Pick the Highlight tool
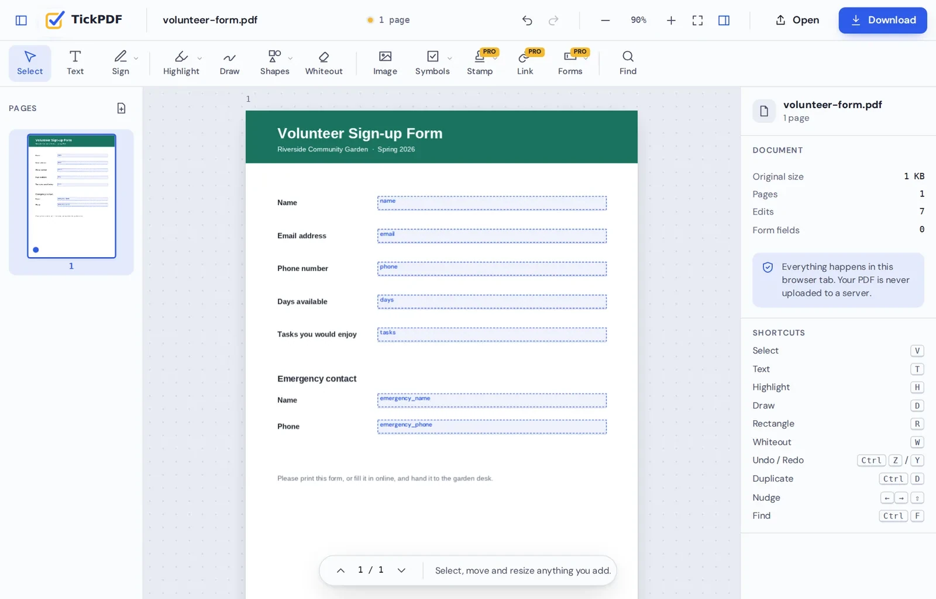936x599 pixels. [x=181, y=63]
